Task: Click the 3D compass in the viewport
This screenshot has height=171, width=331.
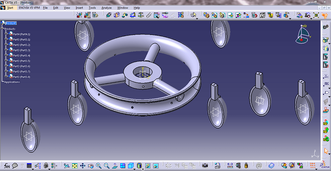Action: click(304, 34)
